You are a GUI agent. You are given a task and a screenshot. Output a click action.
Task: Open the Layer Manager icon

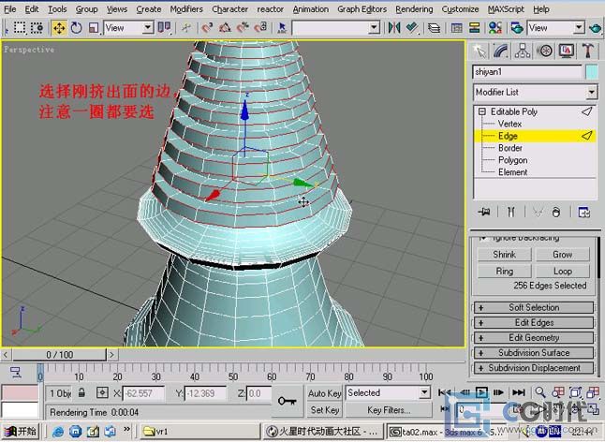435,28
